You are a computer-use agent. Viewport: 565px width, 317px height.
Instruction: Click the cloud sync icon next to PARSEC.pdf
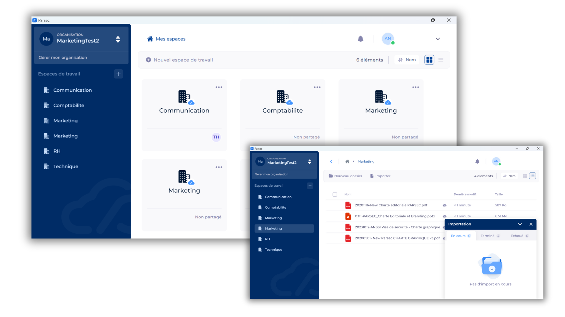point(444,205)
